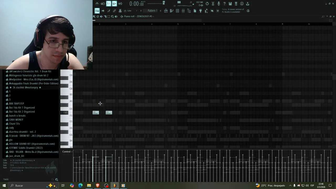Open the Piano roll view icon
336x189 pixels.
tap(172, 11)
